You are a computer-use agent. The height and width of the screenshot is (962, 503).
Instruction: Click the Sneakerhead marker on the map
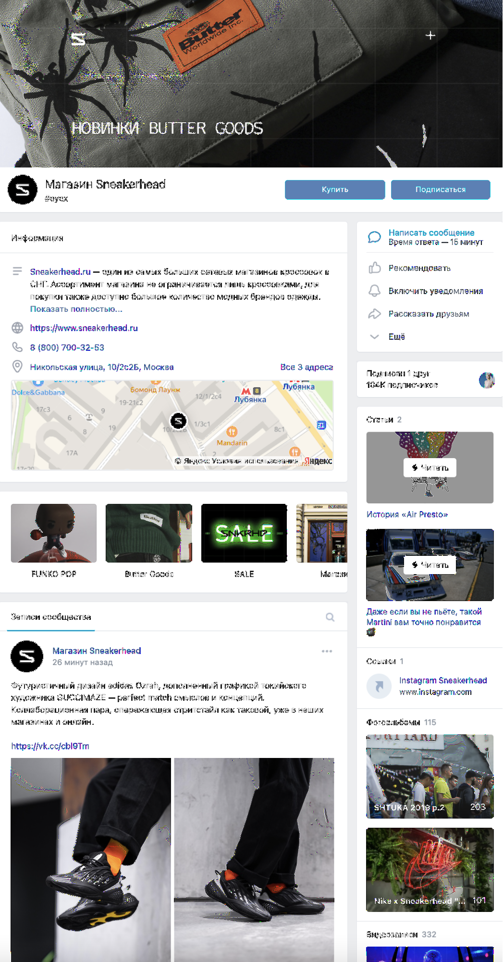(178, 421)
